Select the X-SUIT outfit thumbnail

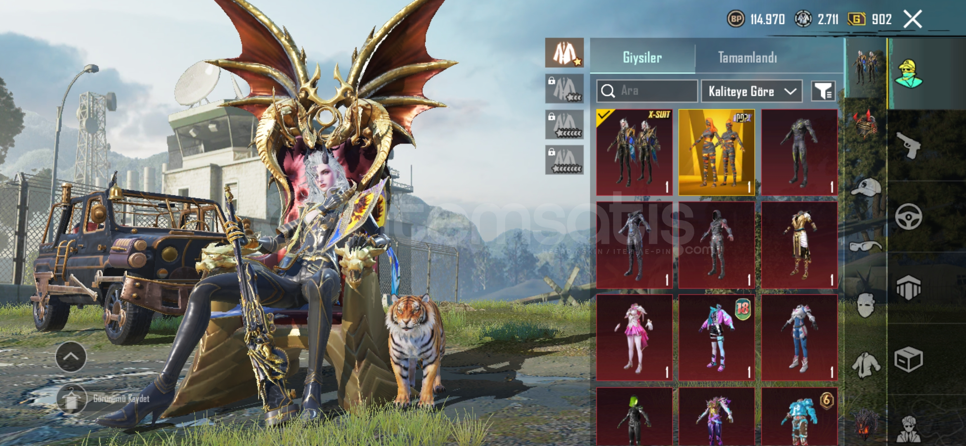click(x=634, y=152)
